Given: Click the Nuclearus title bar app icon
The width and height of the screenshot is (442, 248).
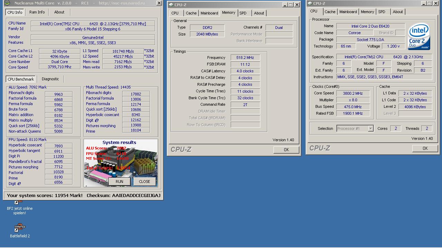Looking at the screenshot, I should pyautogui.click(x=7, y=3).
